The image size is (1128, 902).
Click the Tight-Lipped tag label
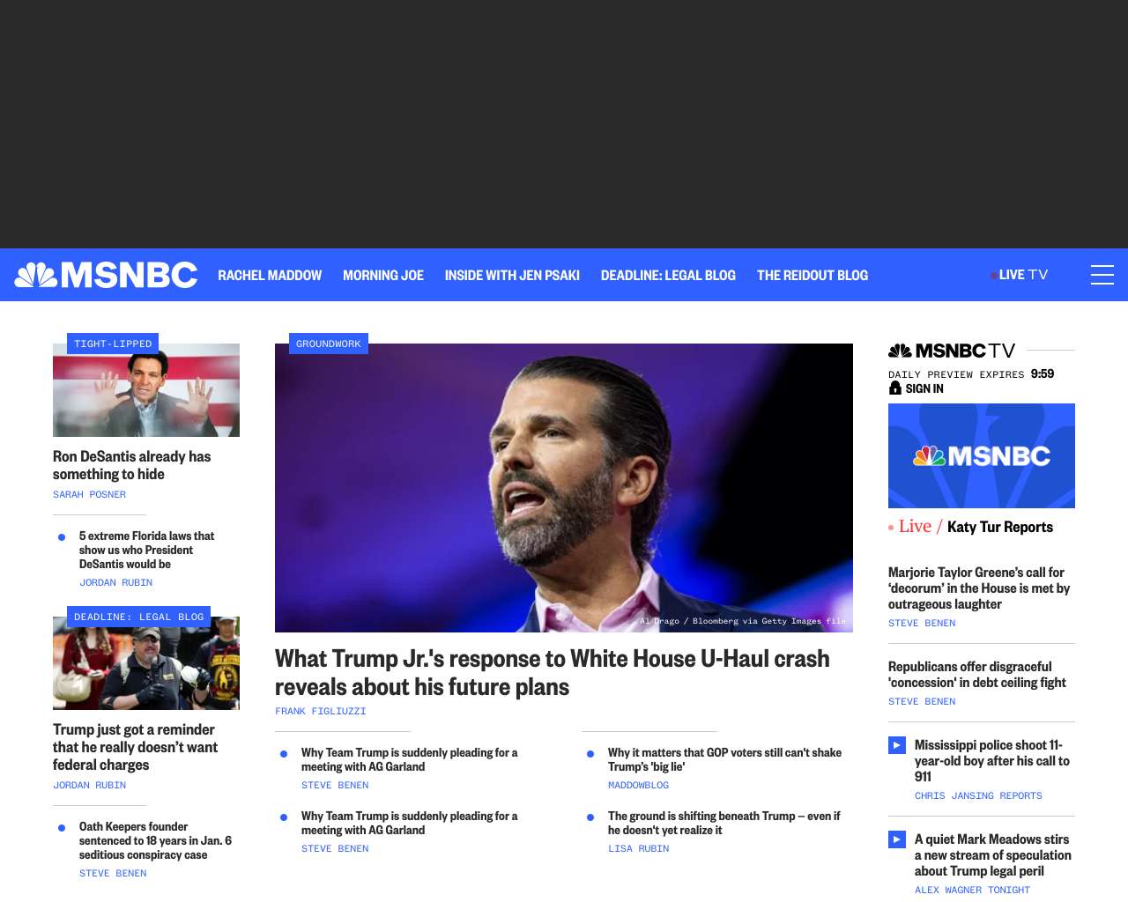(113, 344)
